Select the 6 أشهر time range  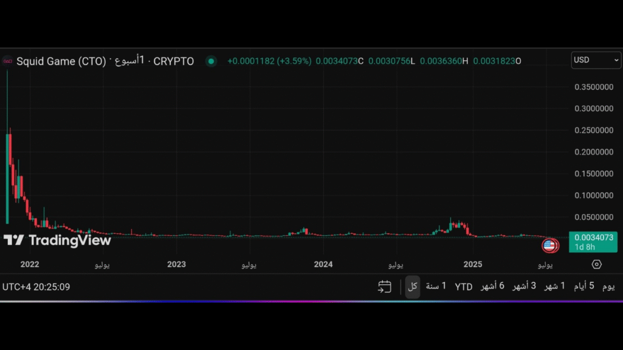492,286
